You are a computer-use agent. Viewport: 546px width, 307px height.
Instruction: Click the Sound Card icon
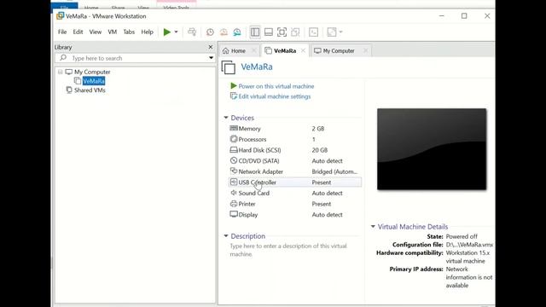click(x=234, y=193)
